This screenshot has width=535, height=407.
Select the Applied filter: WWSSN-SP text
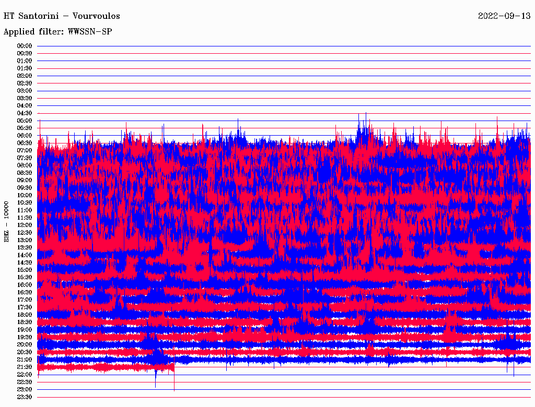[x=57, y=31]
